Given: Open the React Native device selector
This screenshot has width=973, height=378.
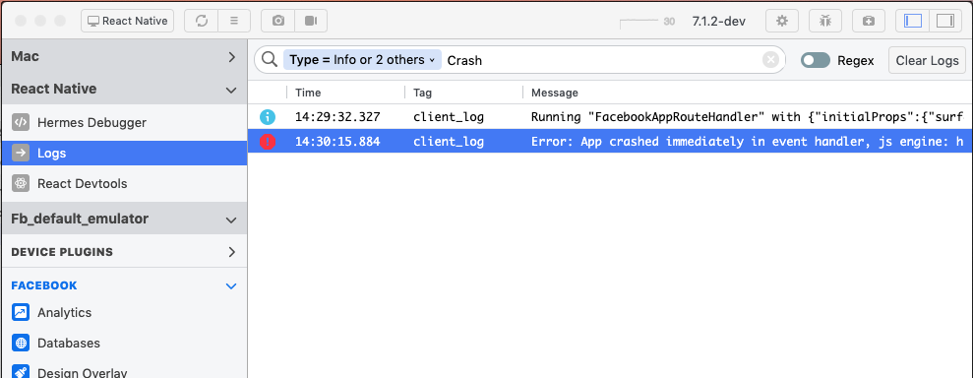Looking at the screenshot, I should coord(127,21).
